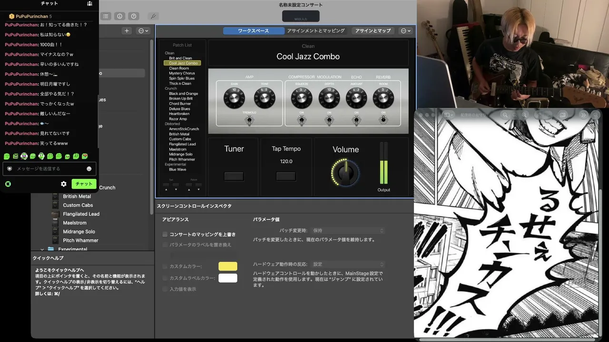Toggle the Modulation ON switch
609x342 pixels.
click(x=329, y=120)
